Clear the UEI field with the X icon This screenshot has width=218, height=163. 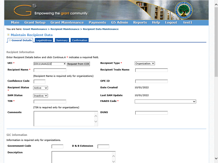[64, 64]
